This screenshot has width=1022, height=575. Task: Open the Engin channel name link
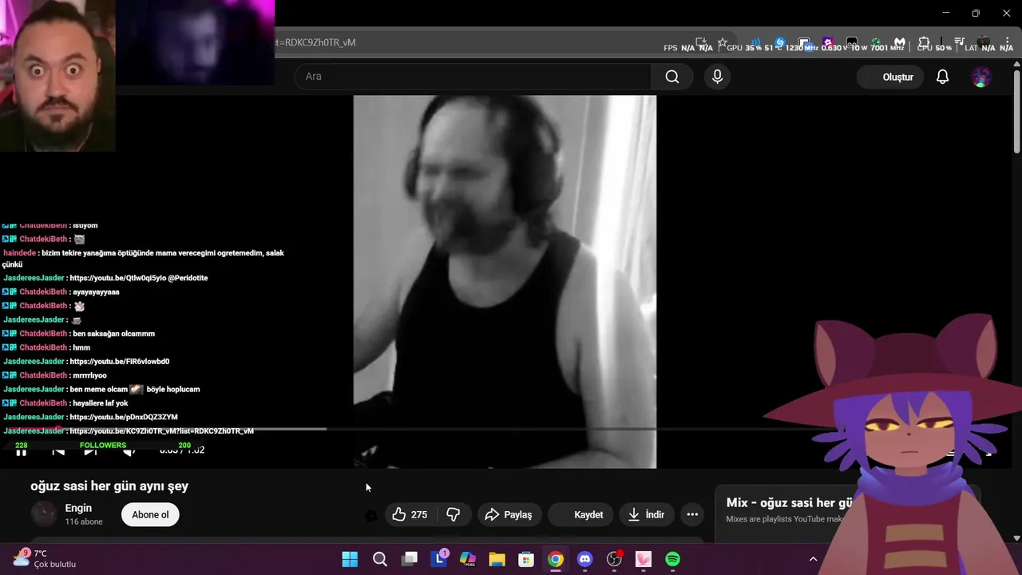78,508
